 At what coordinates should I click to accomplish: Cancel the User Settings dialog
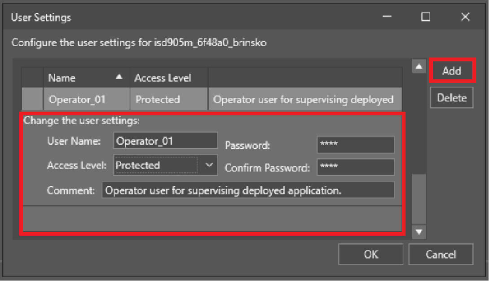click(x=441, y=255)
